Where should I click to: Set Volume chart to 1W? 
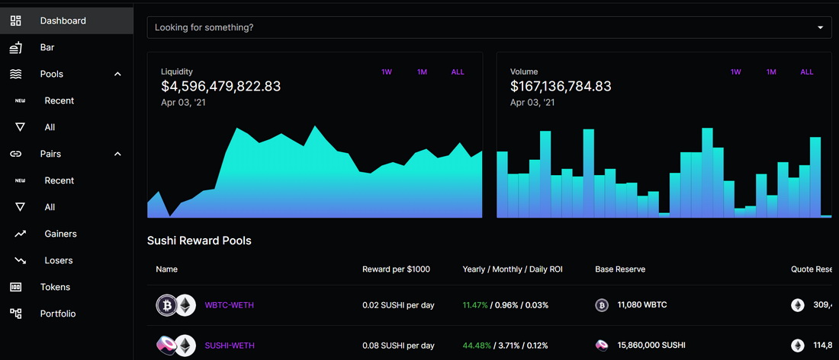736,72
